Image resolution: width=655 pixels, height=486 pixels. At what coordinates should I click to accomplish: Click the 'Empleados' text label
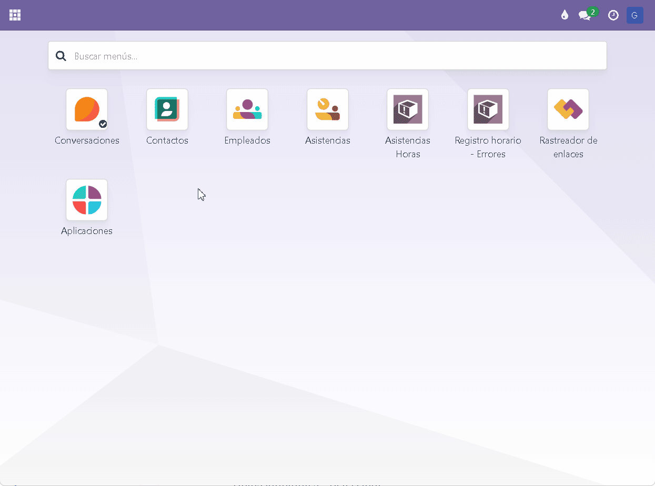point(247,140)
